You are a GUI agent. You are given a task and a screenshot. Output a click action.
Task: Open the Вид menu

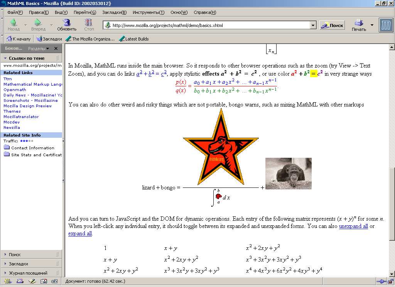click(61, 12)
